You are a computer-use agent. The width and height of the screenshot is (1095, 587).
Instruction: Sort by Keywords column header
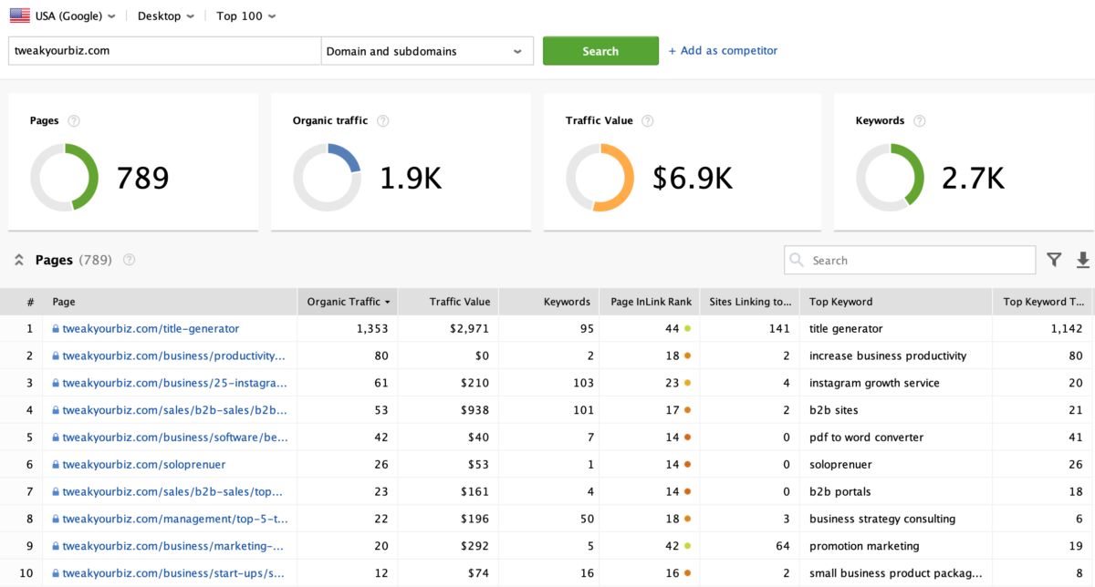click(548, 302)
